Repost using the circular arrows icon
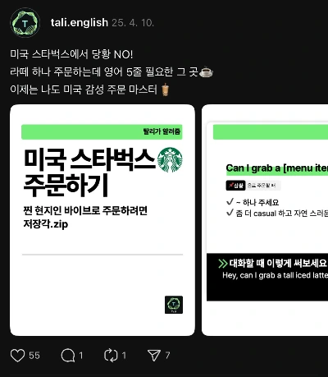328x377 pixels. coord(111,356)
